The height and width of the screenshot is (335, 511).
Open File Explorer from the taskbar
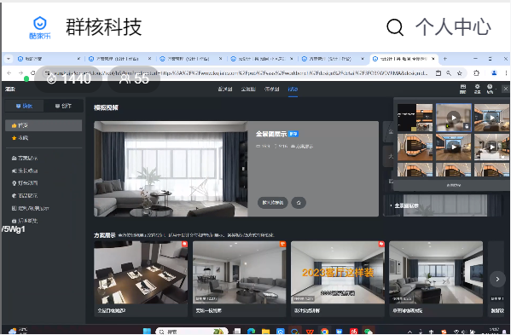265,332
